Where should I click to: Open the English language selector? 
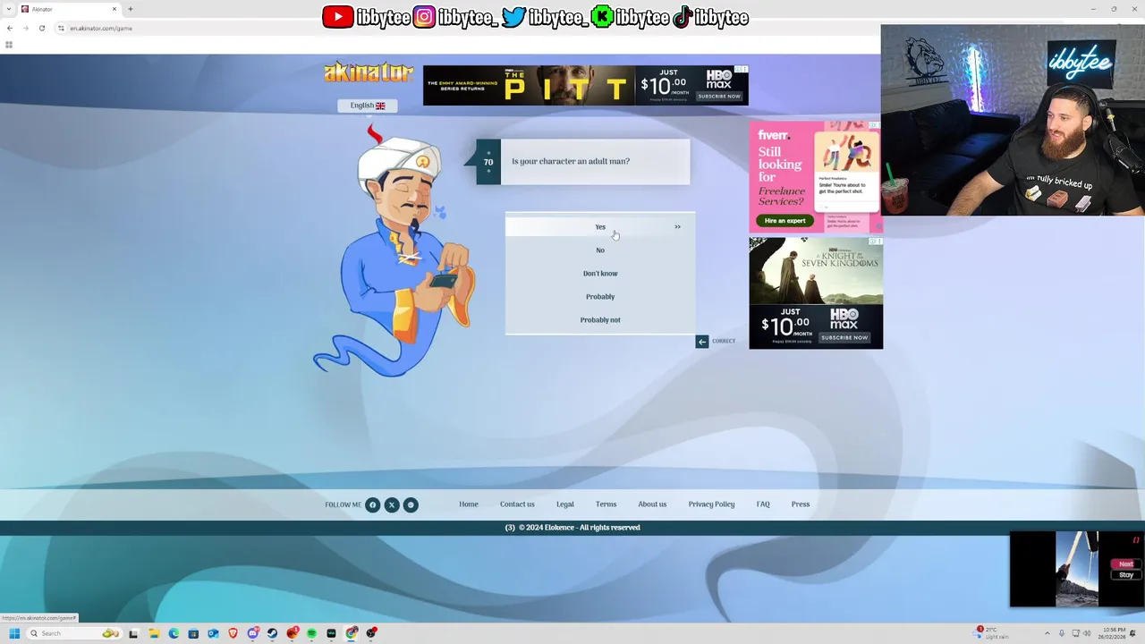[367, 106]
